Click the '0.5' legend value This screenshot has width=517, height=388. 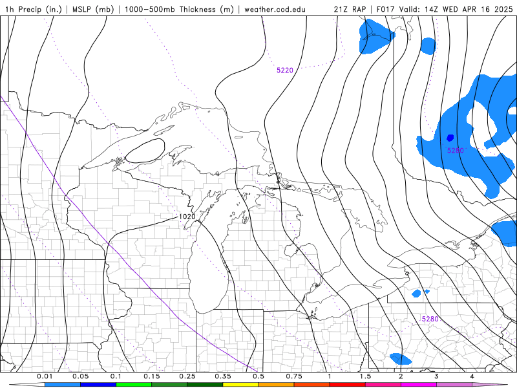coord(258,376)
